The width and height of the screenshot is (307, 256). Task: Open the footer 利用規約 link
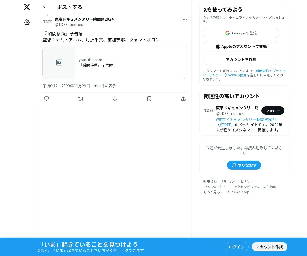210,182
